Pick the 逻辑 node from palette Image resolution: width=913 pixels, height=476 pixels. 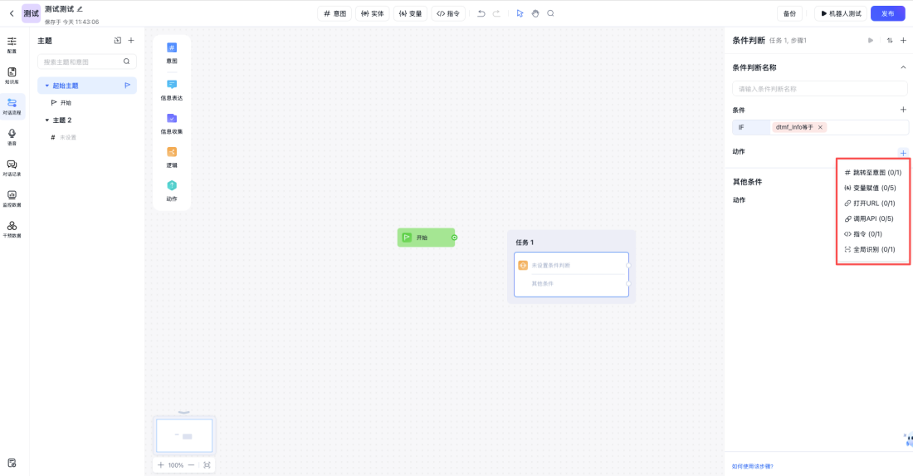click(x=172, y=157)
